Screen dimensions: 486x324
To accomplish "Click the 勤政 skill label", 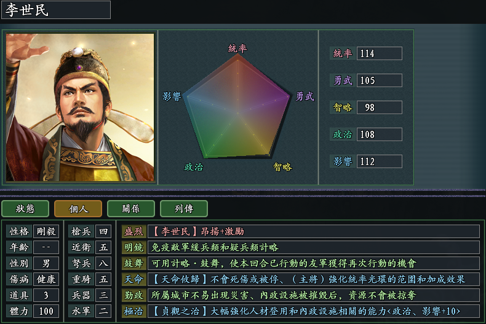I will 133,295.
